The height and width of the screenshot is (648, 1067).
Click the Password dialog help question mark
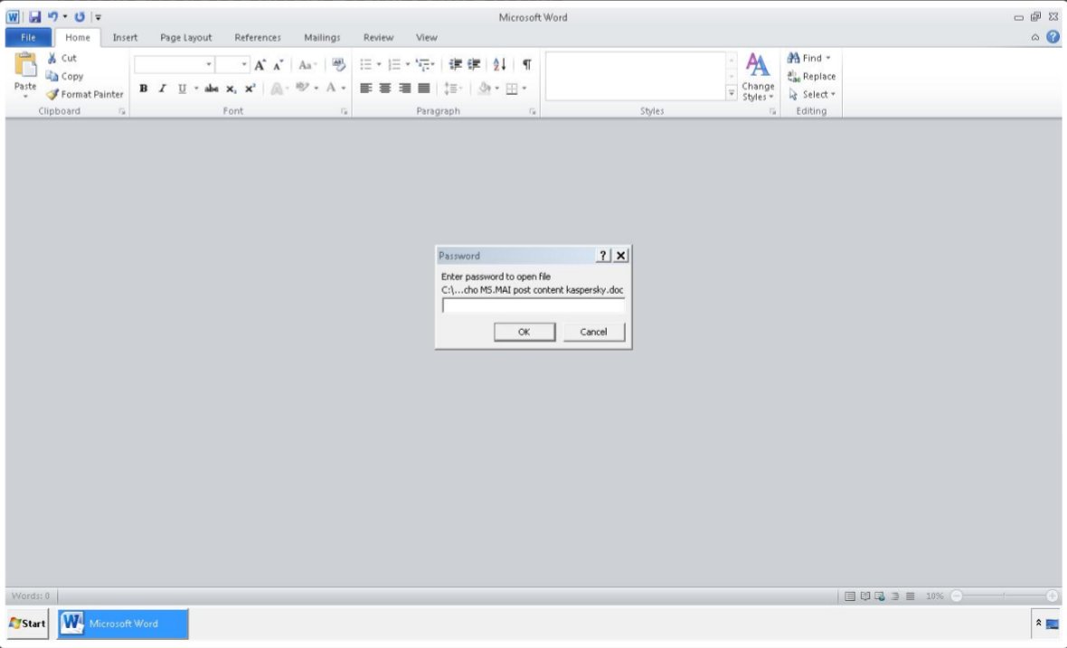(604, 256)
